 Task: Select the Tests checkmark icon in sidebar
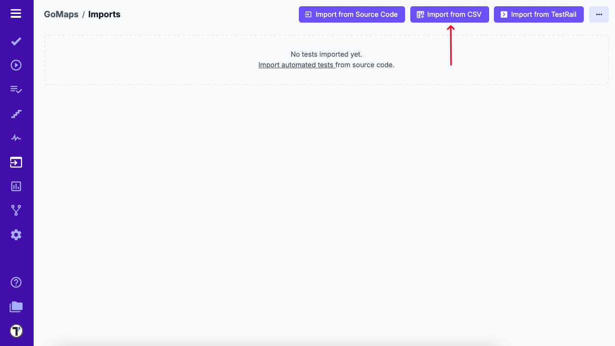point(16,41)
